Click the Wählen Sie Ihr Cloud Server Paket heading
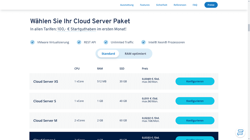This screenshot has width=250, height=140. click(x=80, y=21)
